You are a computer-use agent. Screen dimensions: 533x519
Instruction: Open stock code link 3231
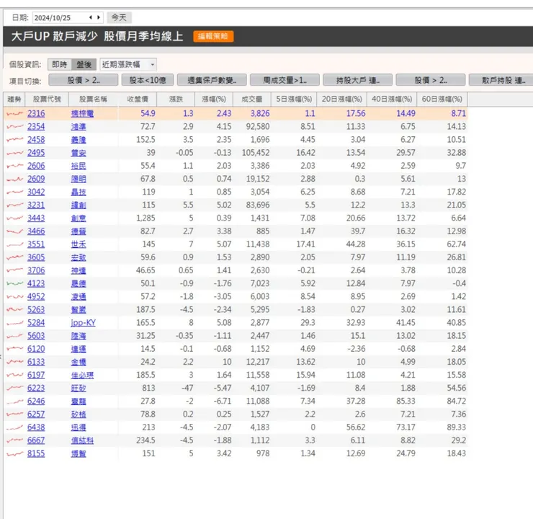36,205
